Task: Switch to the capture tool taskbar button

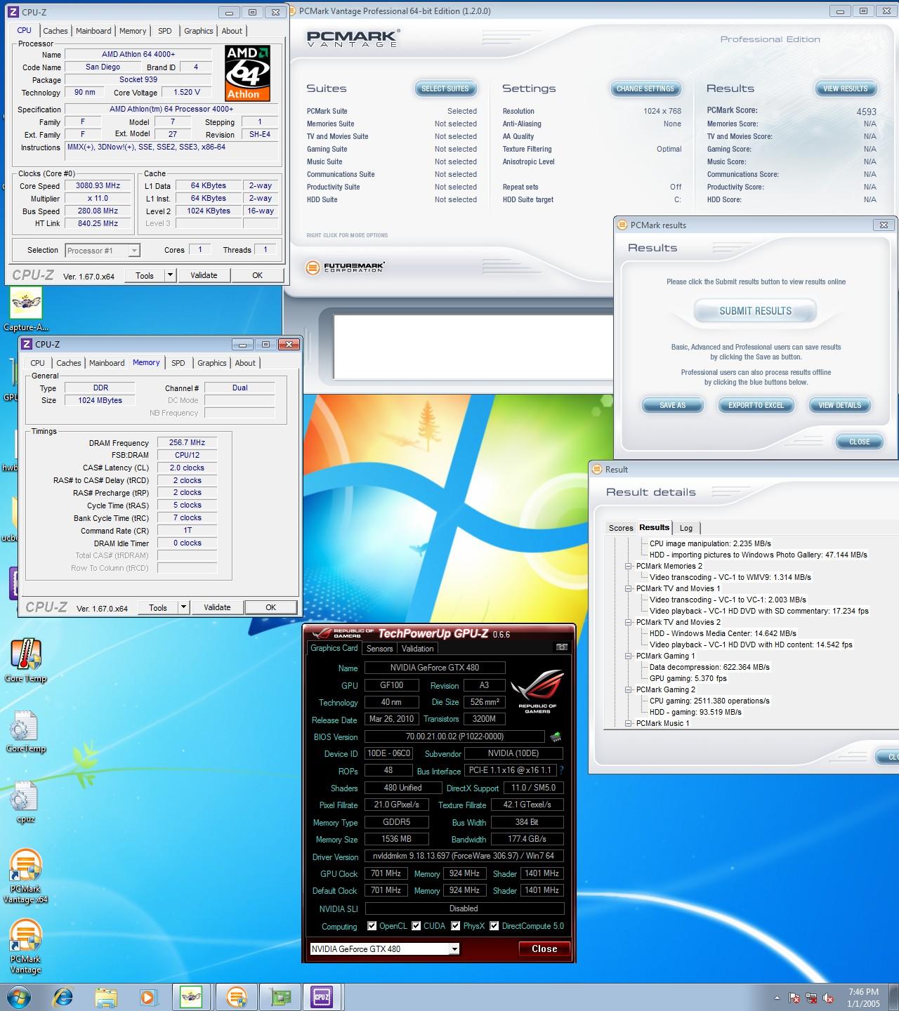Action: coord(192,996)
